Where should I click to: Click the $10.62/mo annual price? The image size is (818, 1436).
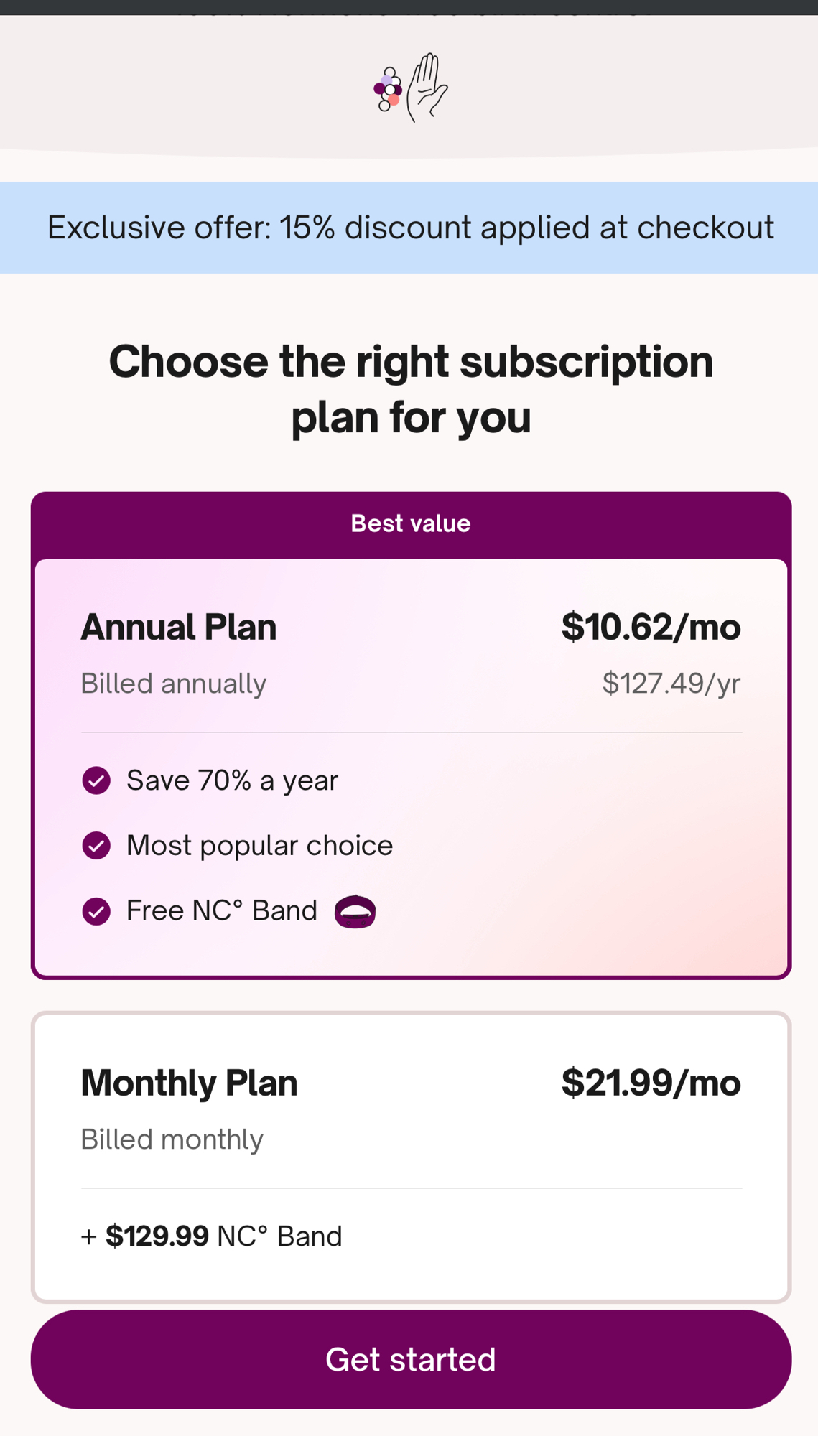point(651,627)
